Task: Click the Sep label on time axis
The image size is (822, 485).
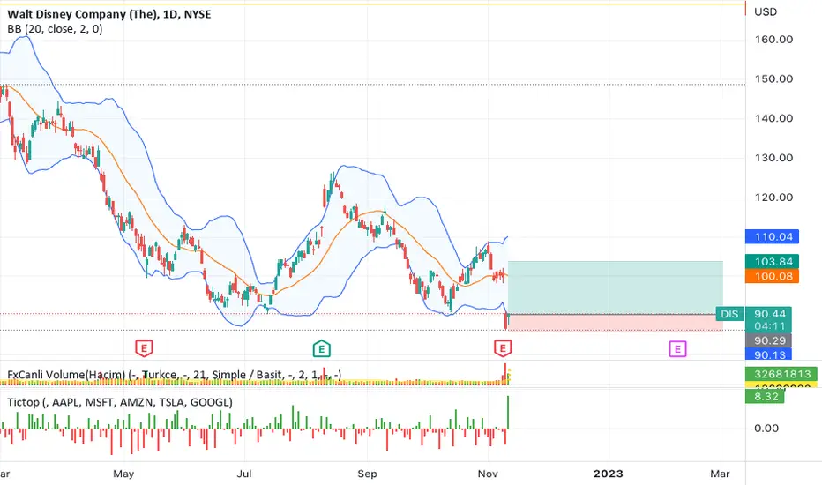Action: coord(367,474)
